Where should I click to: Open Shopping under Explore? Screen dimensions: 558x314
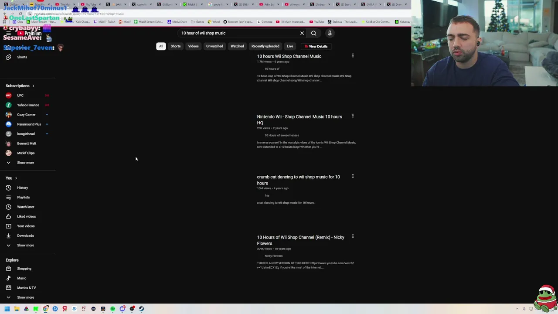(28, 269)
